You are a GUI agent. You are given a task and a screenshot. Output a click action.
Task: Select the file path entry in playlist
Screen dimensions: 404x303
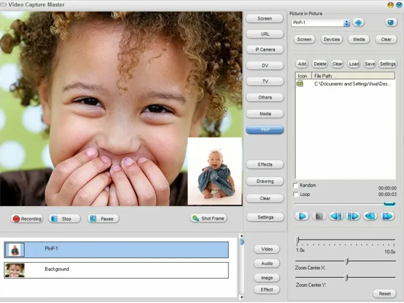coord(351,84)
